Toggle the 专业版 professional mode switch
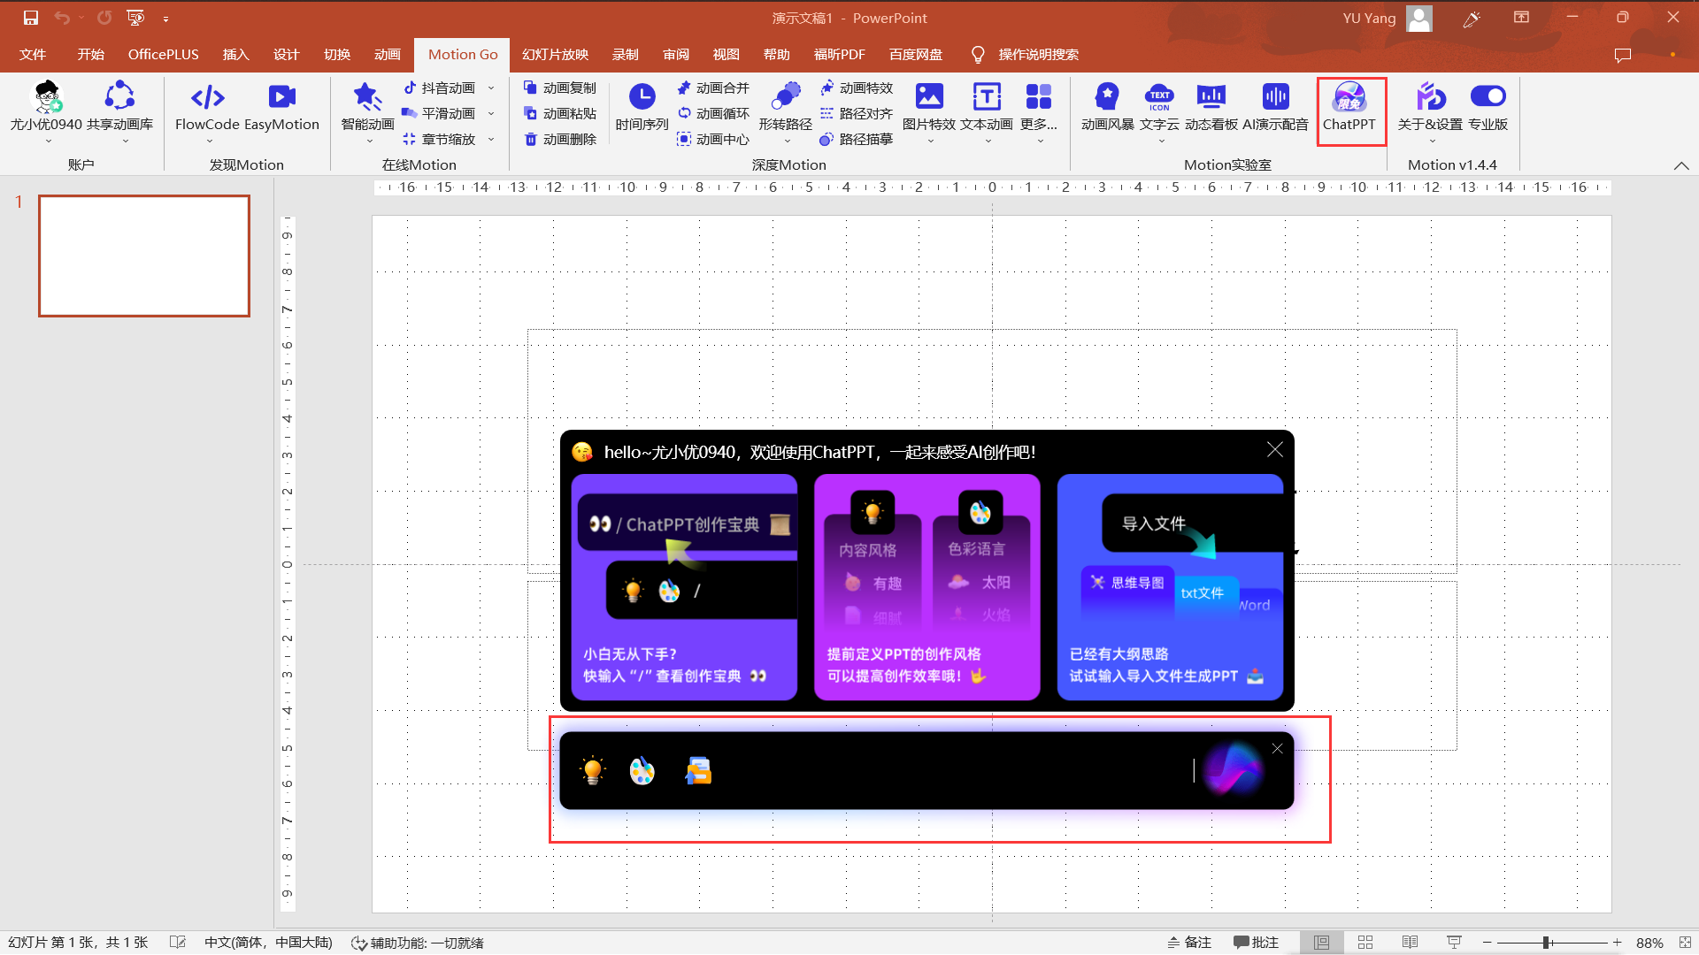Screen dimensions: 1699x955 (x=1488, y=95)
